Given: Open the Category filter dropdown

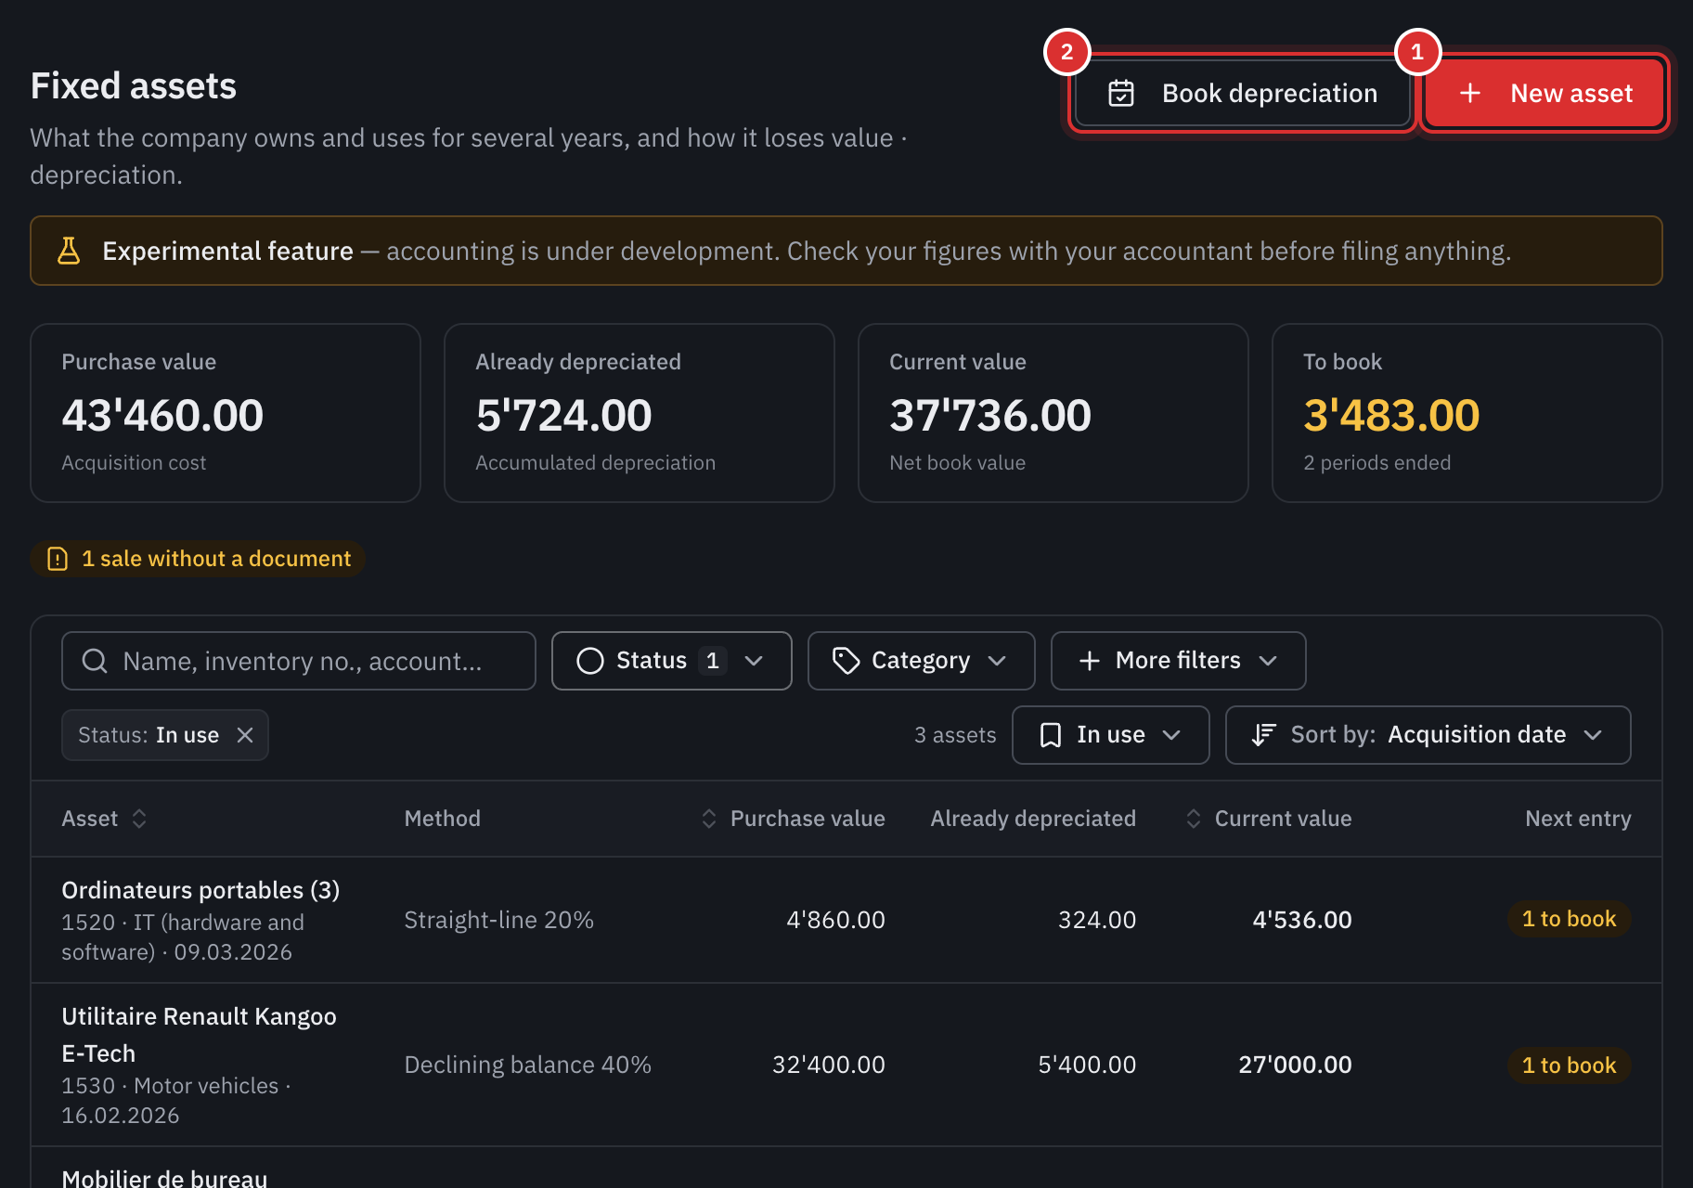Looking at the screenshot, I should [921, 661].
